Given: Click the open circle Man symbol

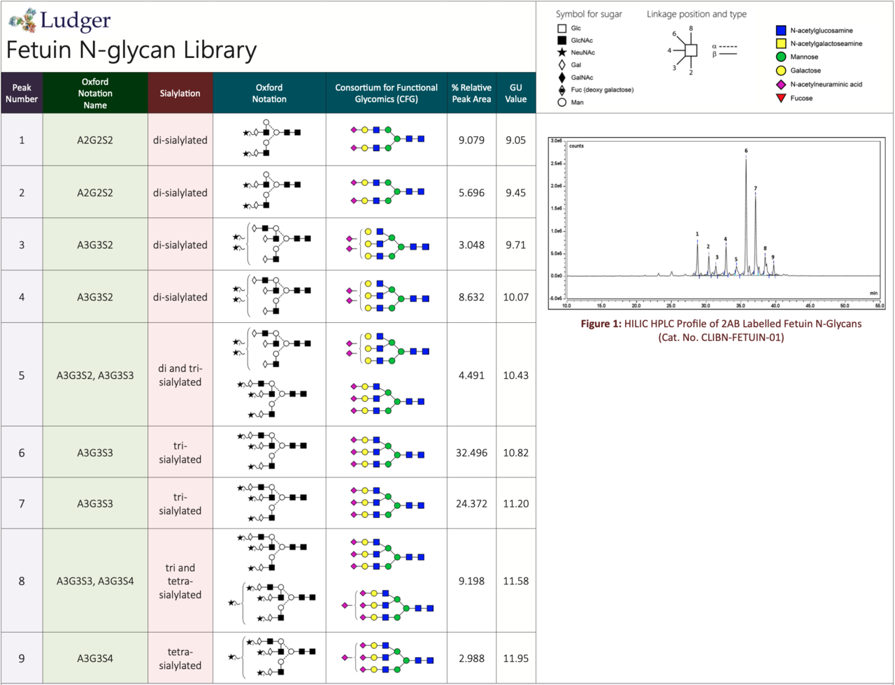Looking at the screenshot, I should point(561,102).
